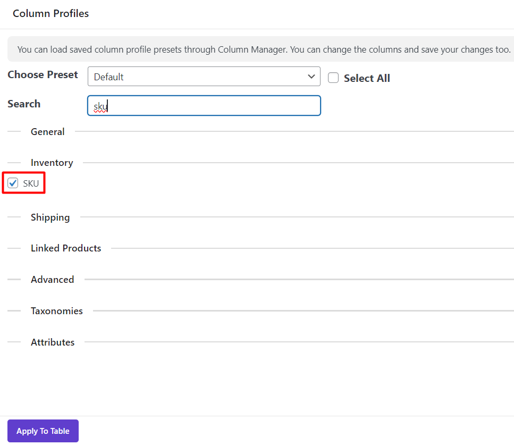Image resolution: width=514 pixels, height=445 pixels.
Task: Expand the General section
Action: pos(48,132)
